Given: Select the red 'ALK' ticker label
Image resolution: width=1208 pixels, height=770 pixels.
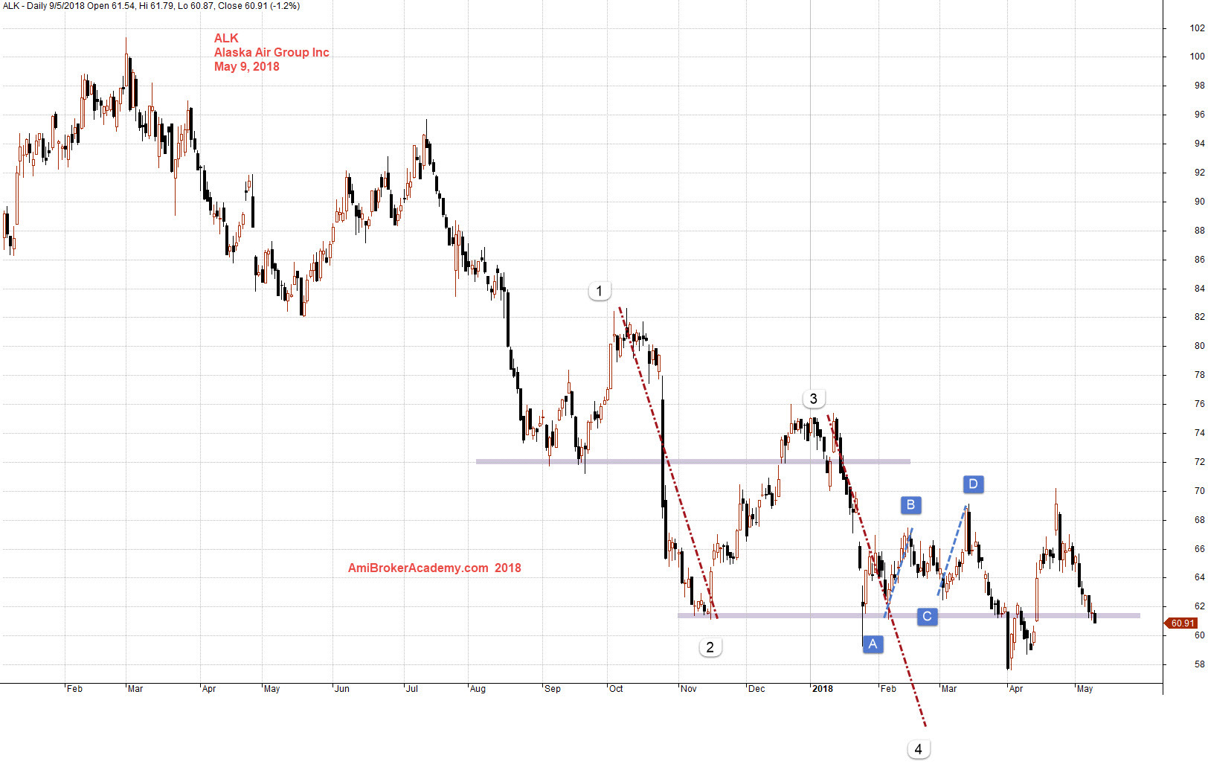Looking at the screenshot, I should (226, 39).
